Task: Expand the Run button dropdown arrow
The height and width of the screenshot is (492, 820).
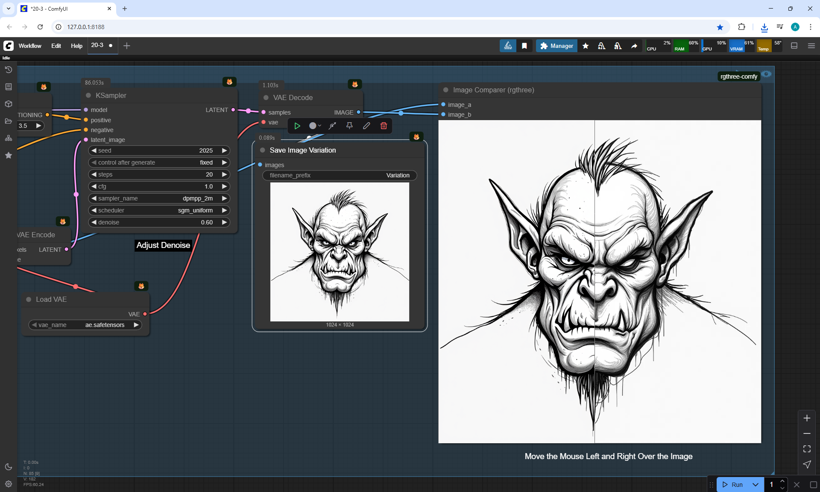Action: [x=756, y=484]
